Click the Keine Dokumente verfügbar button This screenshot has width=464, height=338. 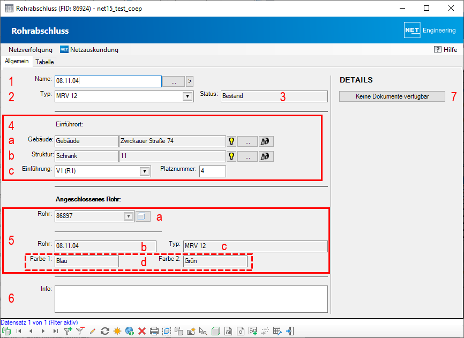pos(392,96)
